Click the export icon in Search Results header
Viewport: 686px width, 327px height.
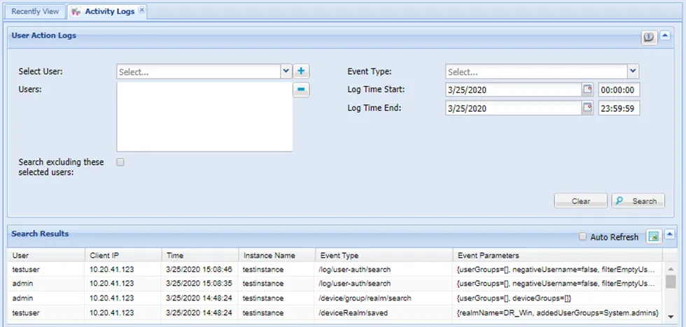tap(654, 237)
